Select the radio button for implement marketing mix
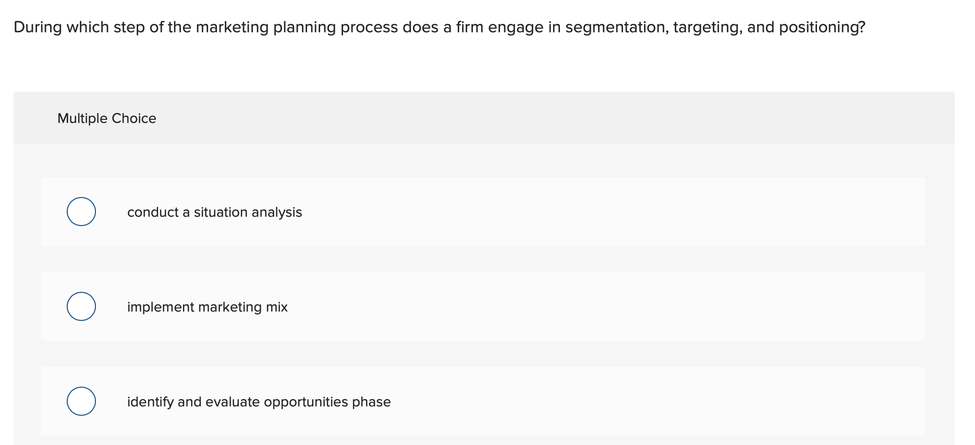The image size is (975, 445). [x=81, y=306]
